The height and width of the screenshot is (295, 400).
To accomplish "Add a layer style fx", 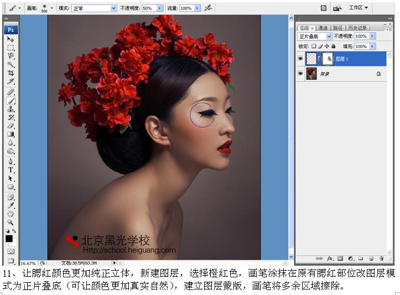I will click(330, 259).
